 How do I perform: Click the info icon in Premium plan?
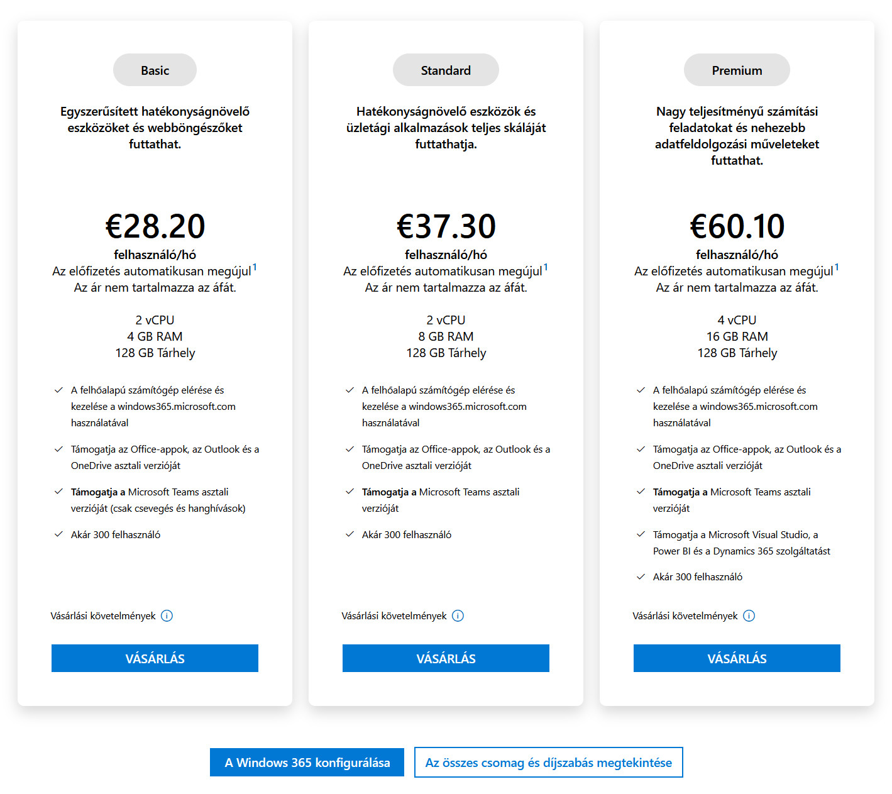(749, 616)
